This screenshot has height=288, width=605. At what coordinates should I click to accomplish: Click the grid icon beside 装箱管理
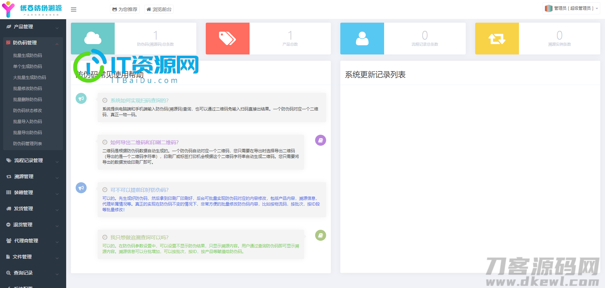(x=9, y=193)
